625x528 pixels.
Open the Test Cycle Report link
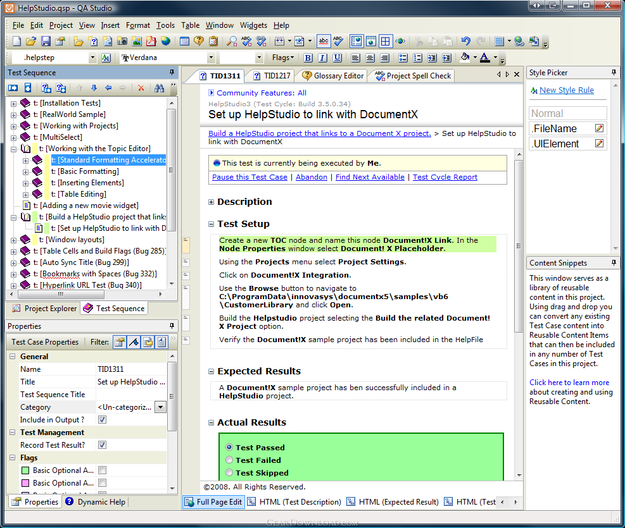pos(445,177)
